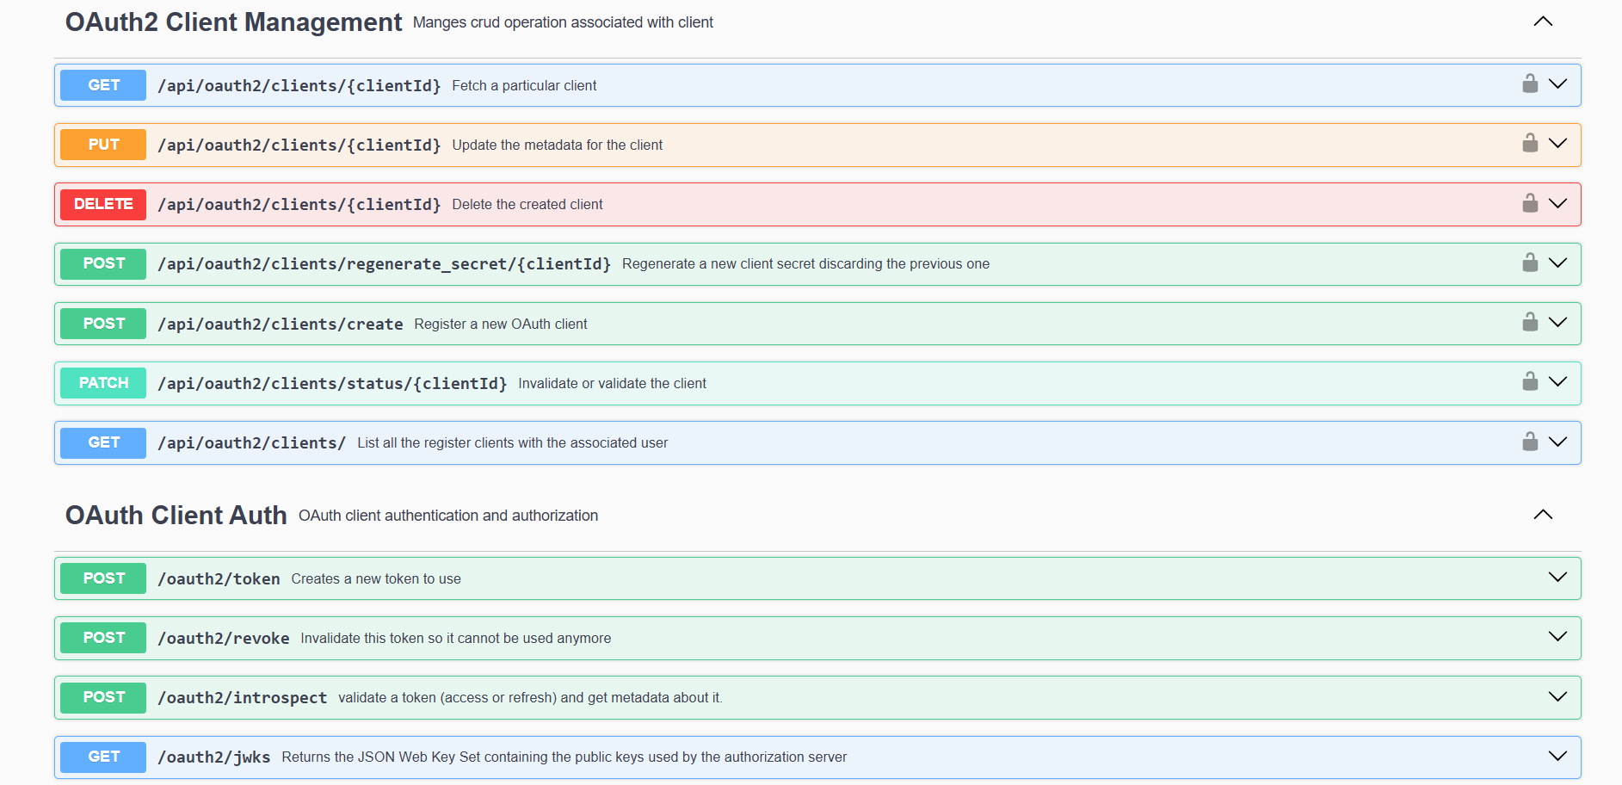Expand the POST /oauth2/token endpoint chevron
1622x785 pixels.
point(1557,578)
